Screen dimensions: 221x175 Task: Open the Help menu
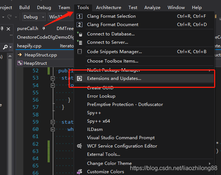(197, 8)
